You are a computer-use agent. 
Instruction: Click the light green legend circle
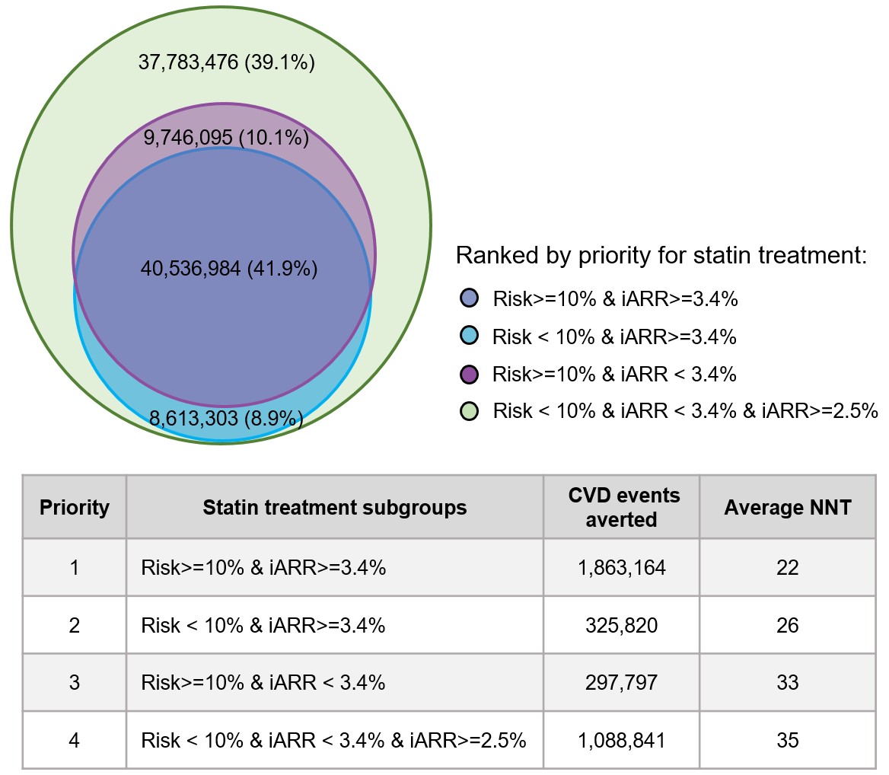pyautogui.click(x=469, y=411)
